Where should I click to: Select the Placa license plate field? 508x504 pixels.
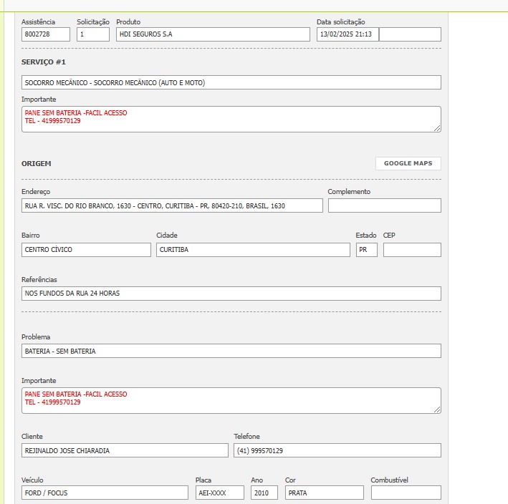point(219,493)
